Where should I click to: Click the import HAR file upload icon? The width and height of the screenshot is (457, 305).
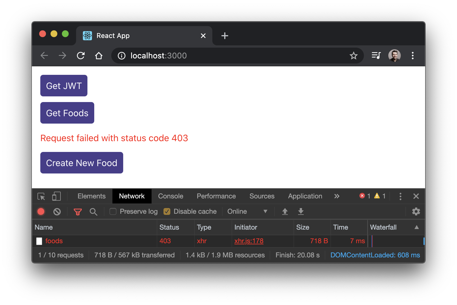pos(285,212)
